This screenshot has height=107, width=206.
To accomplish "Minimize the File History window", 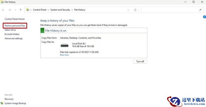I will pos(185,2).
